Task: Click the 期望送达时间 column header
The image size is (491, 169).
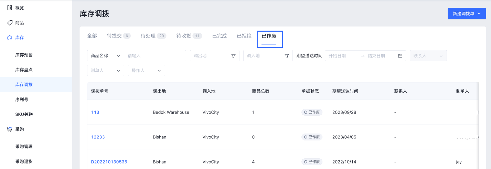Action: [345, 91]
